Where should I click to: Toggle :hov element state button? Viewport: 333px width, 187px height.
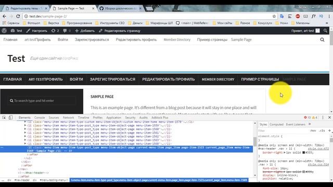pyautogui.click(x=313, y=130)
